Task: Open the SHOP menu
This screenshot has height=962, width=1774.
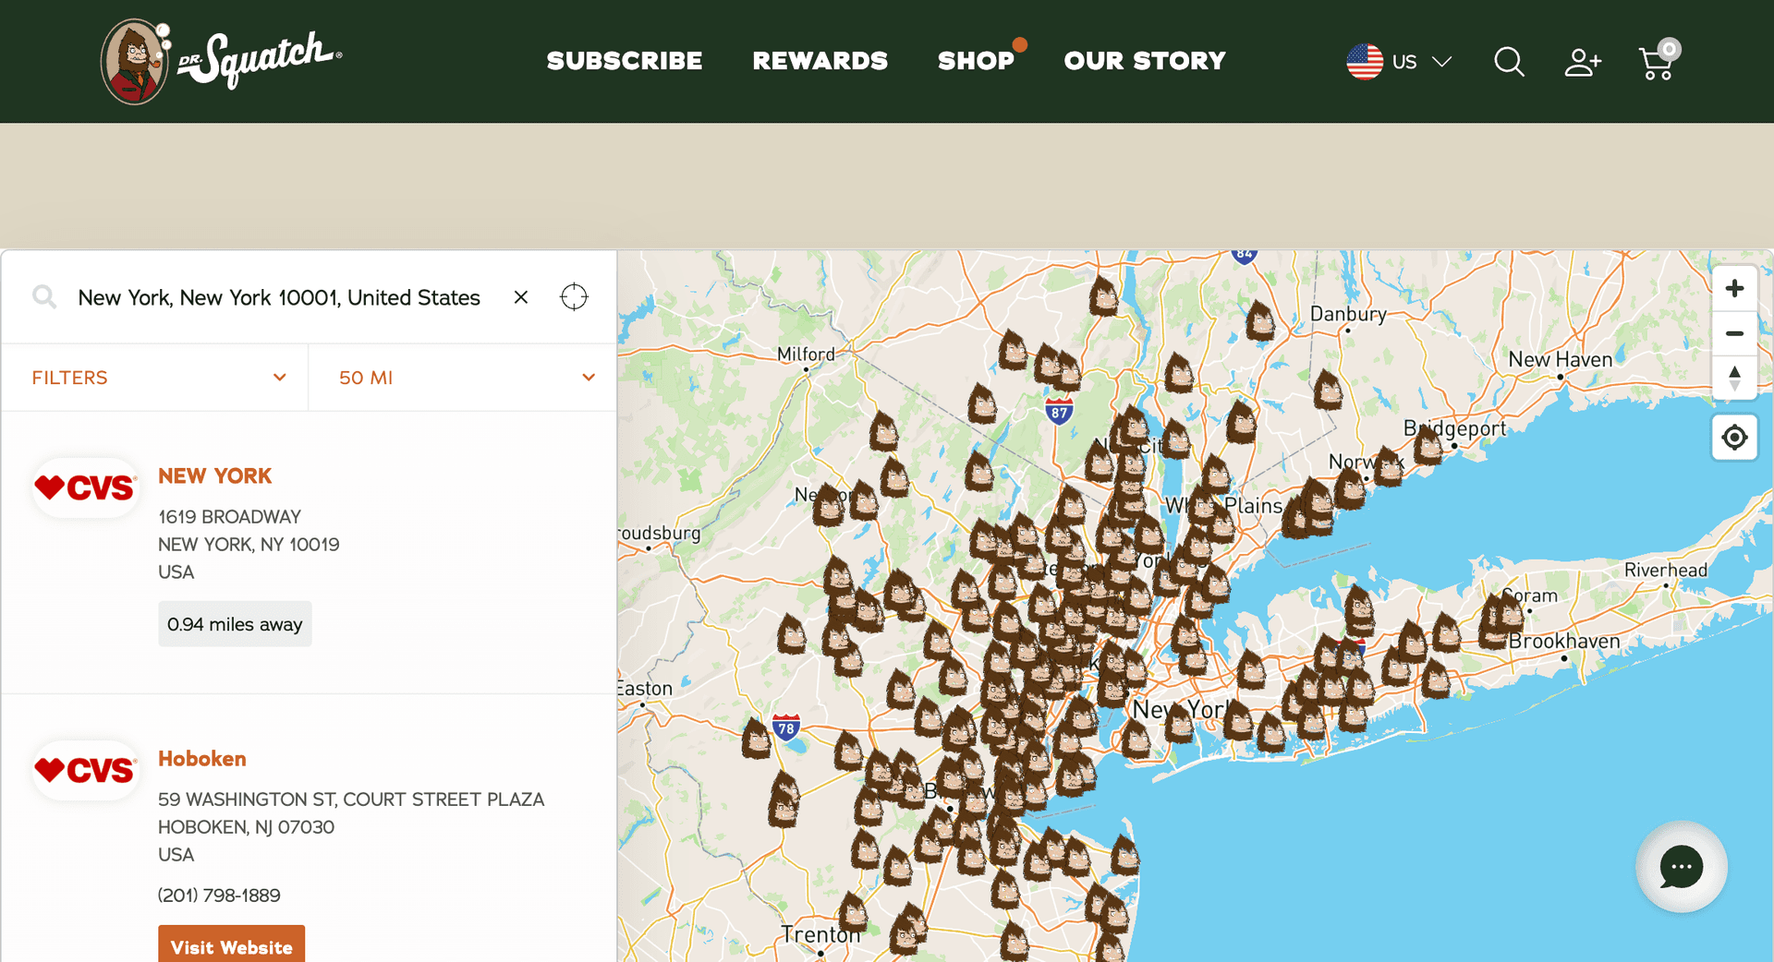Action: click(x=978, y=61)
